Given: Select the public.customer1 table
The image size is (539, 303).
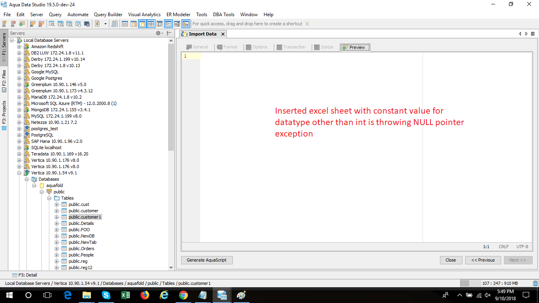Looking at the screenshot, I should (x=84, y=217).
